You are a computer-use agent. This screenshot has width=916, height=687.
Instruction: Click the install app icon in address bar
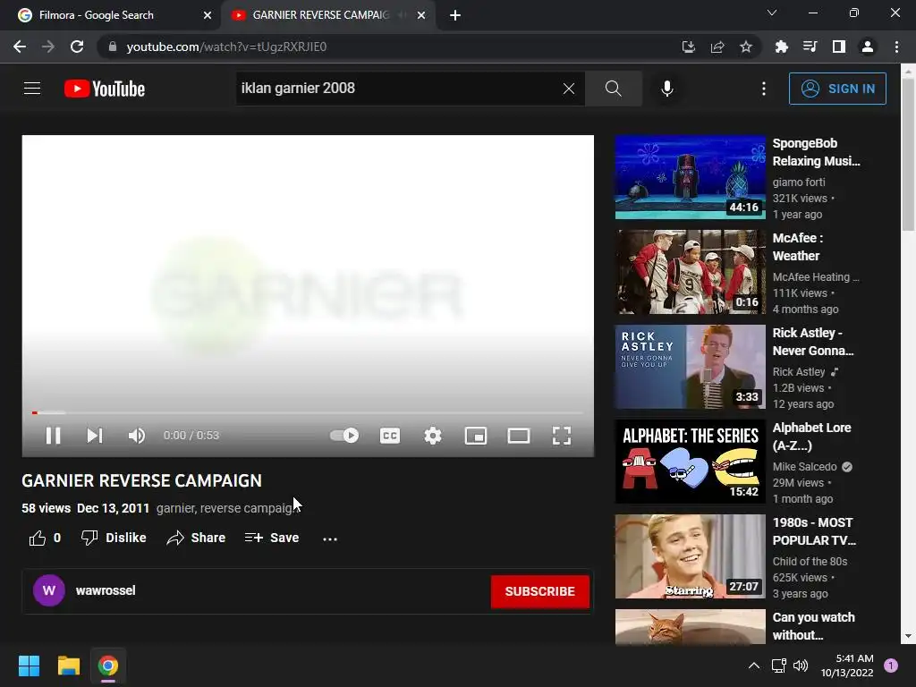click(x=689, y=47)
